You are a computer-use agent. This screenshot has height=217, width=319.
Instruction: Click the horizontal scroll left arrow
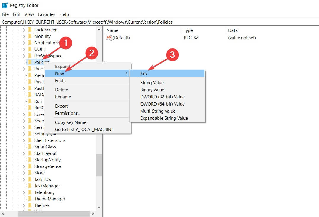(3, 214)
